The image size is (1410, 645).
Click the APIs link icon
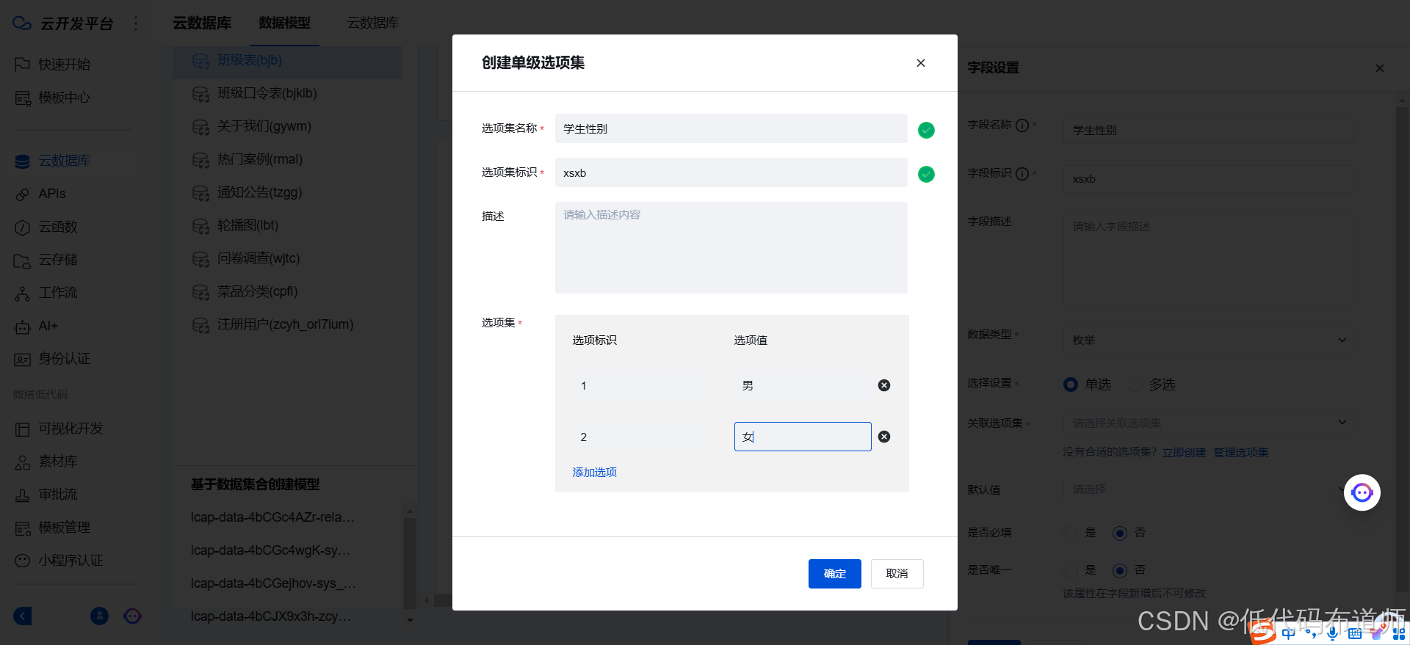point(23,194)
